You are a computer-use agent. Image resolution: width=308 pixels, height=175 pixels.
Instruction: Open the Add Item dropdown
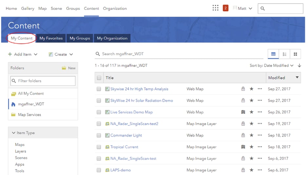tap(23, 54)
